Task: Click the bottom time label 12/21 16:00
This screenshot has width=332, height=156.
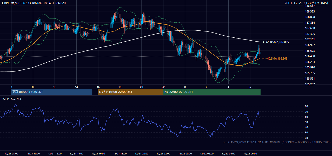Action: click(98, 154)
